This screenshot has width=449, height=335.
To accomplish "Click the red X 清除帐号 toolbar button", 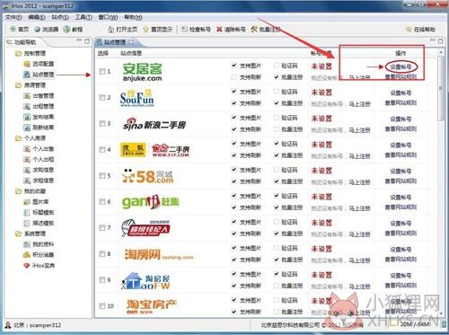I will [231, 30].
